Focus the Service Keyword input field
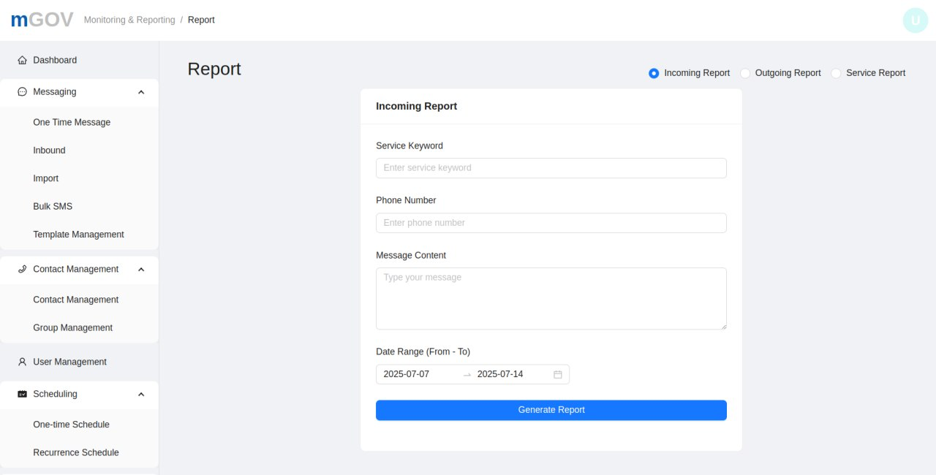936x475 pixels. [551, 168]
